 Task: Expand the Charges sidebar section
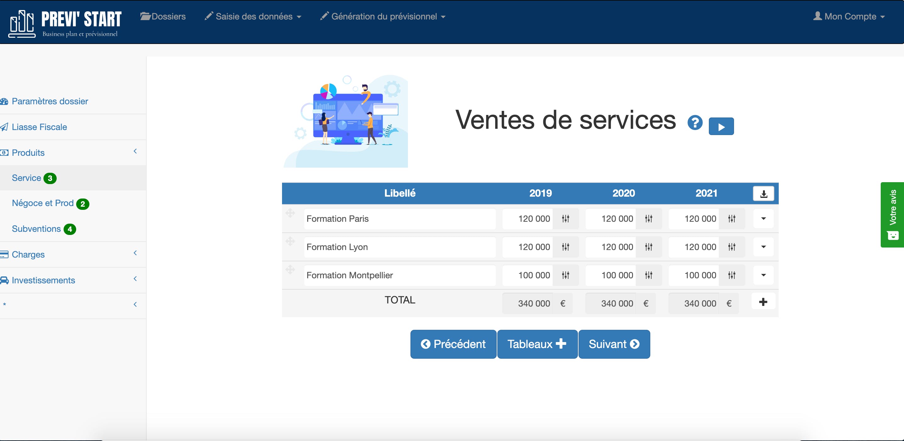click(x=28, y=255)
